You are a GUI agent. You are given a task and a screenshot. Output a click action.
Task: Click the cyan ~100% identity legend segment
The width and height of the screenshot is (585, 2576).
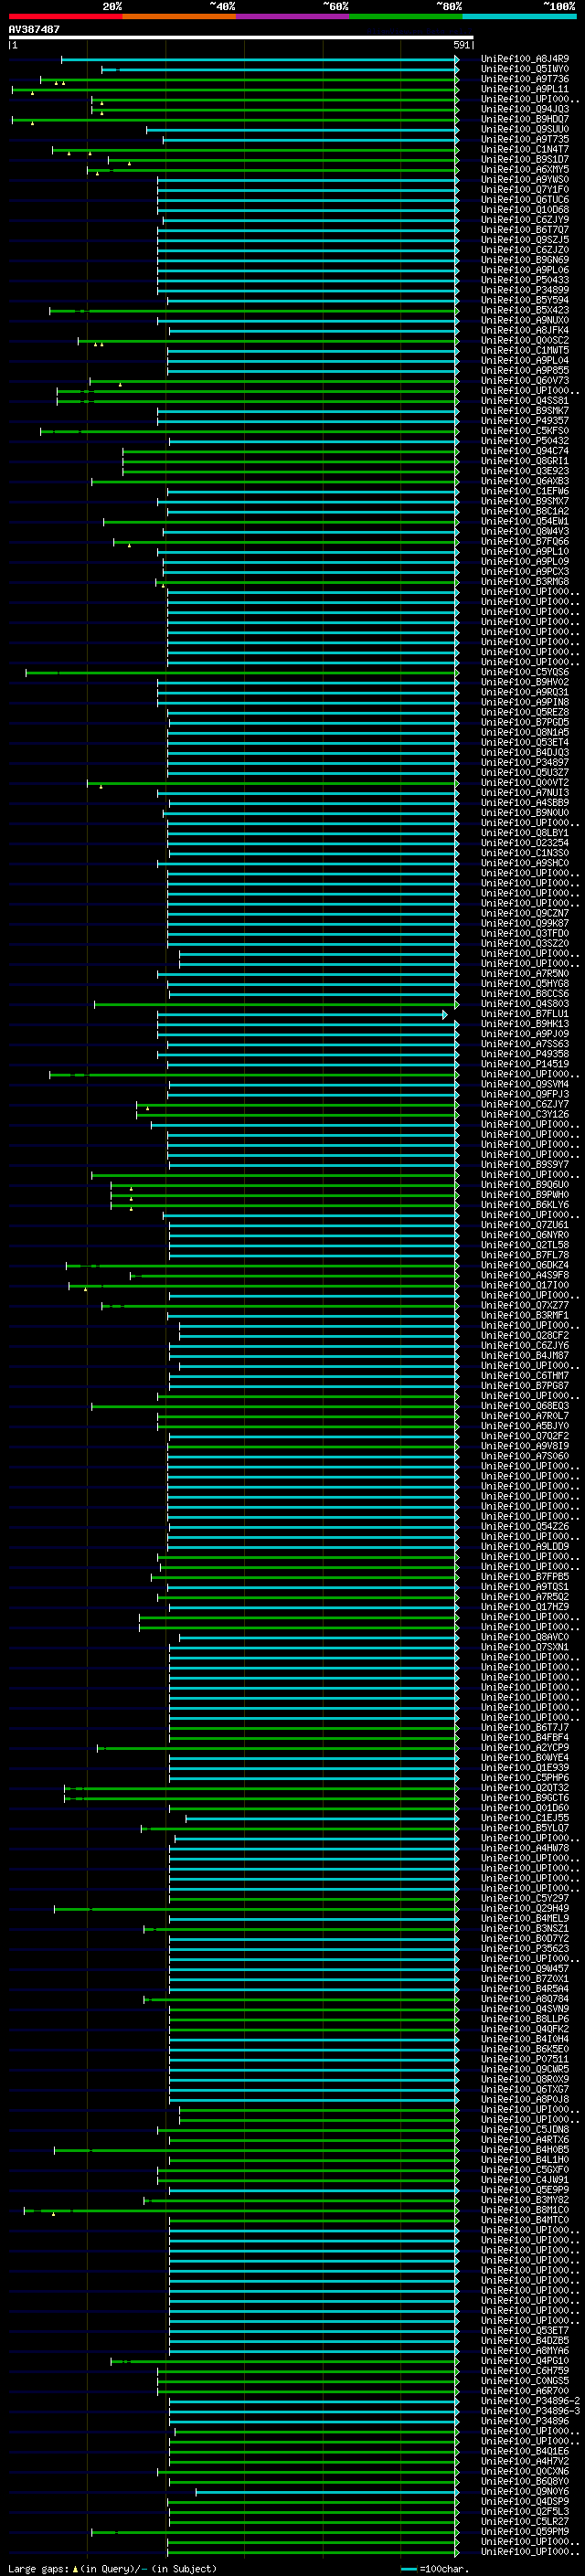519,16
